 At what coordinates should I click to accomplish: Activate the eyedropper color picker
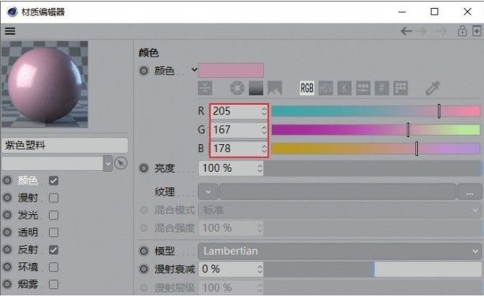[x=433, y=88]
